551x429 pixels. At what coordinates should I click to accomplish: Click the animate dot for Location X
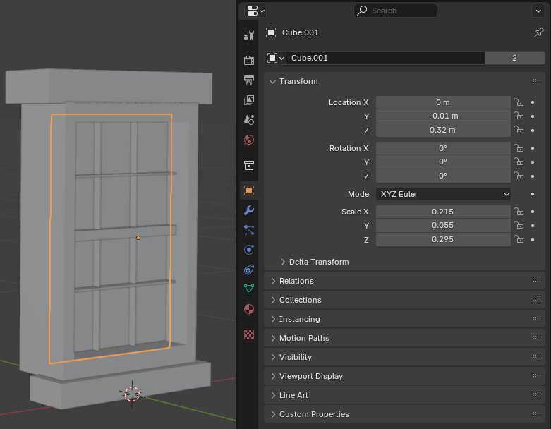coord(533,102)
